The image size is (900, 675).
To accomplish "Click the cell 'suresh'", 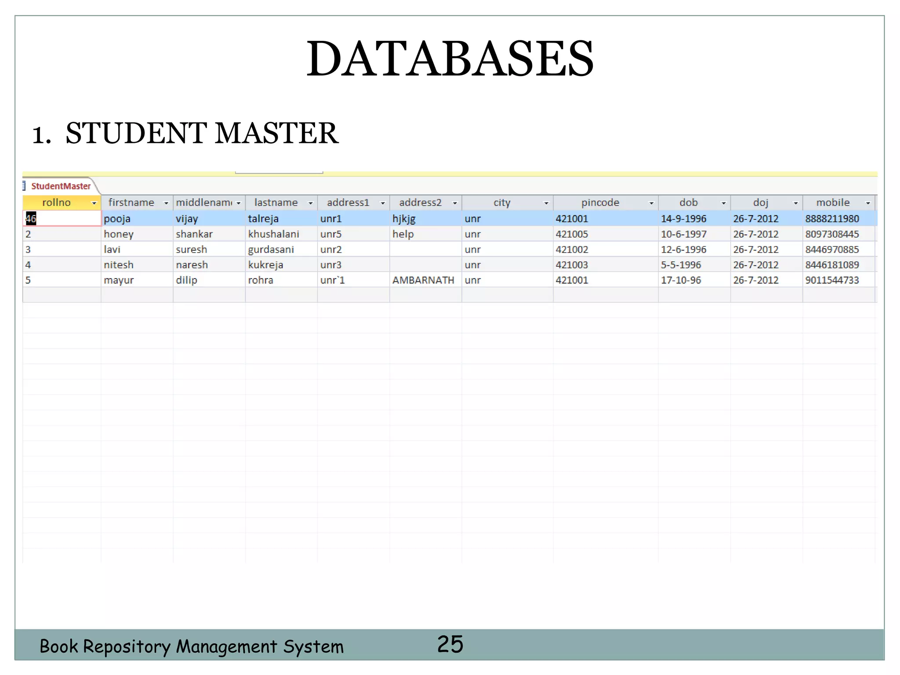I will pyautogui.click(x=209, y=249).
